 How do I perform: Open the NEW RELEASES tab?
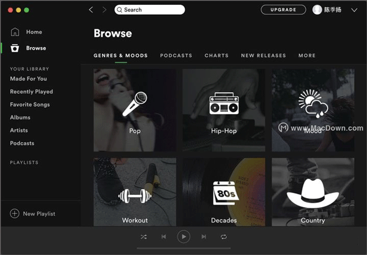pos(263,56)
